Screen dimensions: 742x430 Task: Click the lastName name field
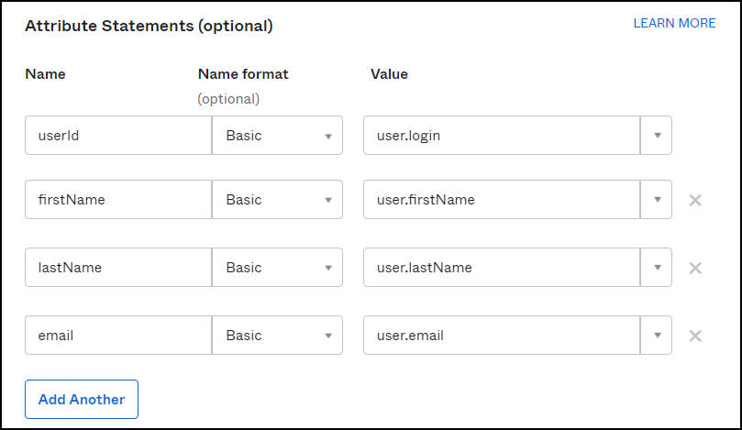pos(118,268)
